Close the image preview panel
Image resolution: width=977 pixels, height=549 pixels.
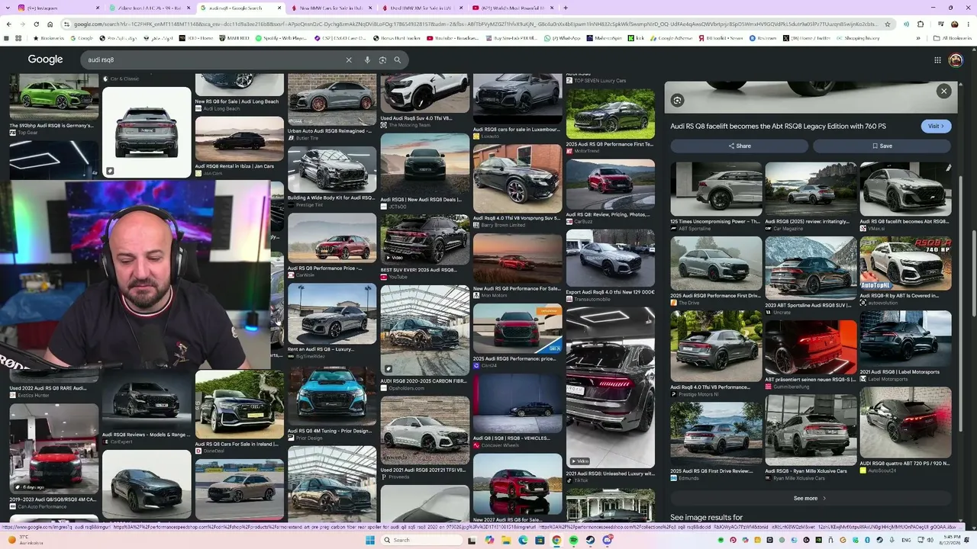(944, 91)
